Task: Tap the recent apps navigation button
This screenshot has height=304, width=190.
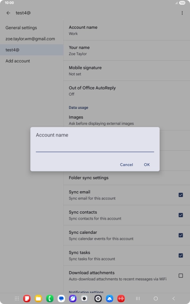Action: [x=138, y=298]
